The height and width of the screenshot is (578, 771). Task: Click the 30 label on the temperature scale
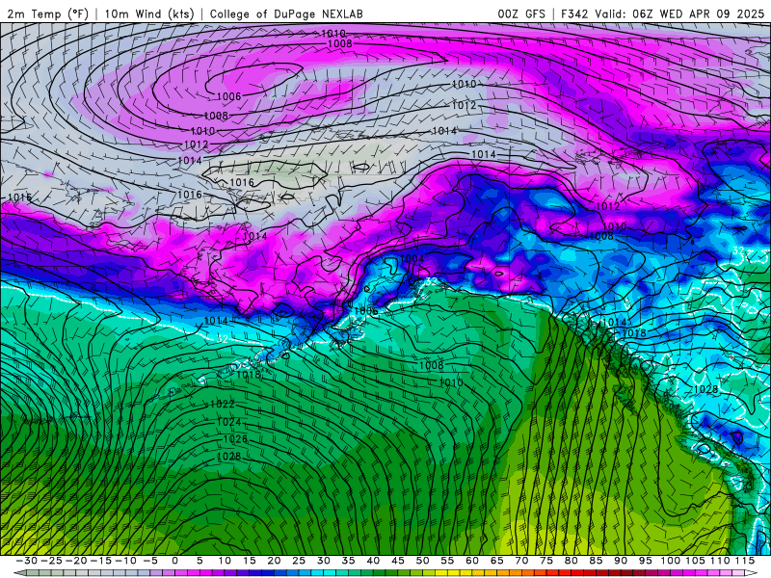point(323,561)
